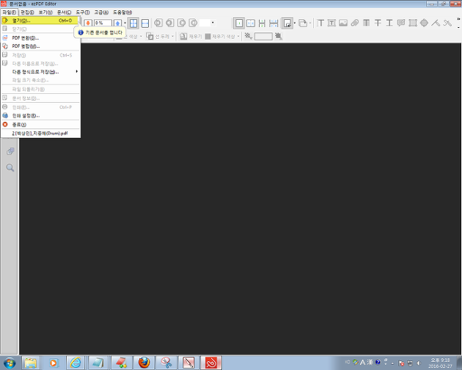
Task: Open the page number dropdown arrow
Action: (213, 23)
